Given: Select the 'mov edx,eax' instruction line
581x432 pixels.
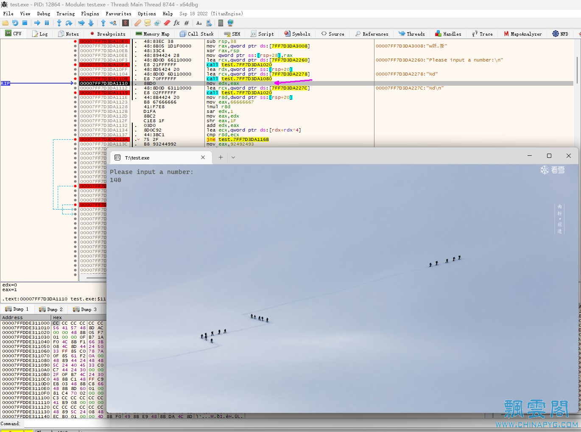Looking at the screenshot, I should tap(223, 84).
